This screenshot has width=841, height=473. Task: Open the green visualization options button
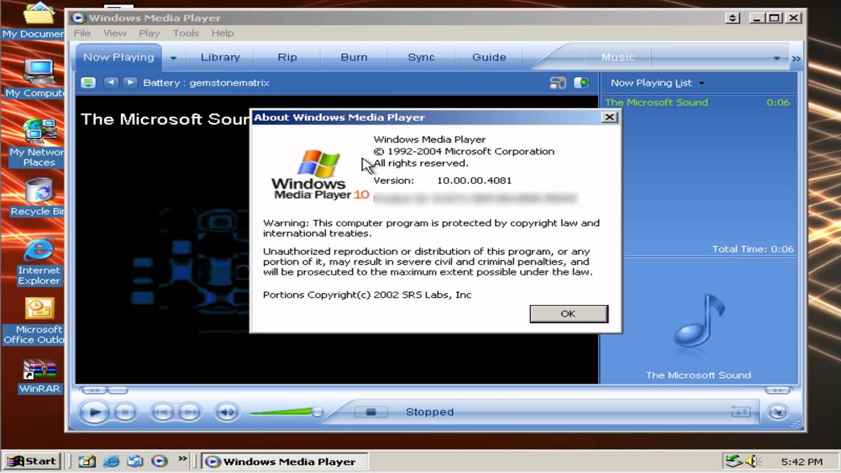coord(88,83)
